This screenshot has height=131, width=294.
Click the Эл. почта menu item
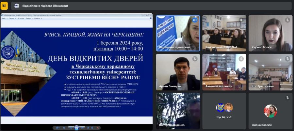(21, 18)
